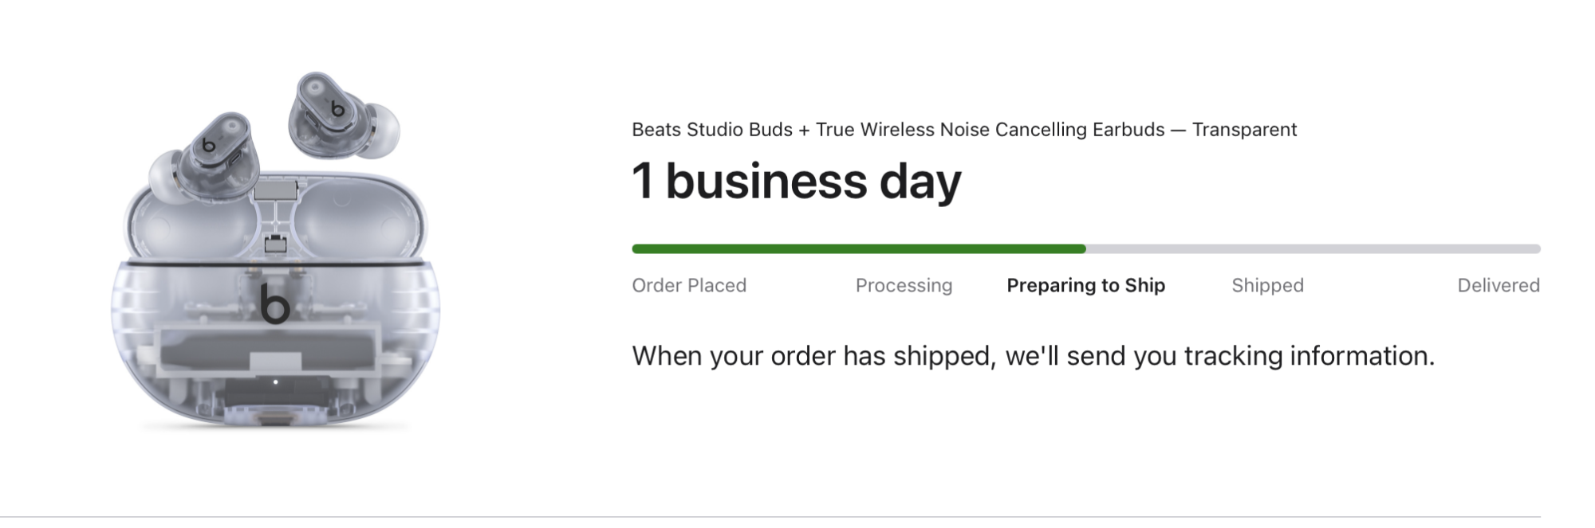Select the Delivered status step
This screenshot has width=1595, height=528.
1499,285
